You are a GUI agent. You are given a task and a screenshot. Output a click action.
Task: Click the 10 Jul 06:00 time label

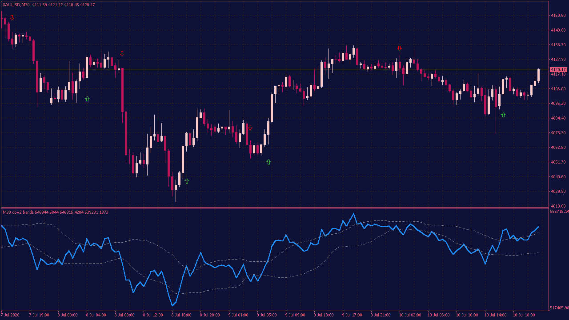[439, 315]
